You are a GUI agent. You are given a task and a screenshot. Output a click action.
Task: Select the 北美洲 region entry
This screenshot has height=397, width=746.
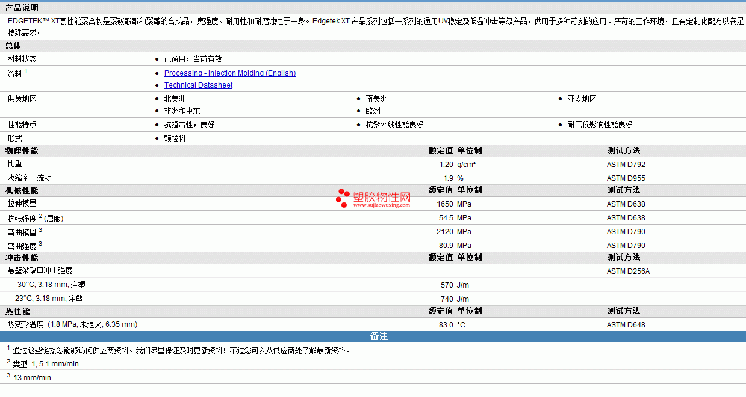[x=175, y=98]
